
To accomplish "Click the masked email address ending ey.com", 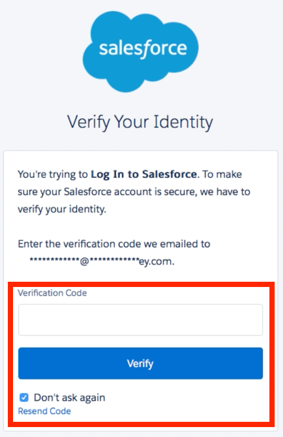I will coord(102,261).
